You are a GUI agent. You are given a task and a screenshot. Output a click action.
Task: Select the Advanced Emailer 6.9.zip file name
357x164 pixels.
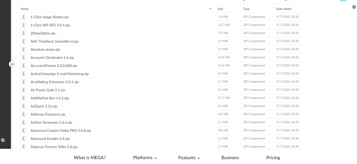(50, 139)
